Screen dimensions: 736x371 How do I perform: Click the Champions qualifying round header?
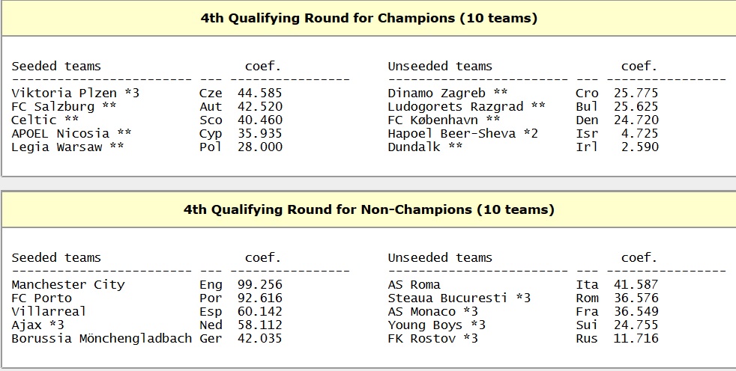(369, 19)
